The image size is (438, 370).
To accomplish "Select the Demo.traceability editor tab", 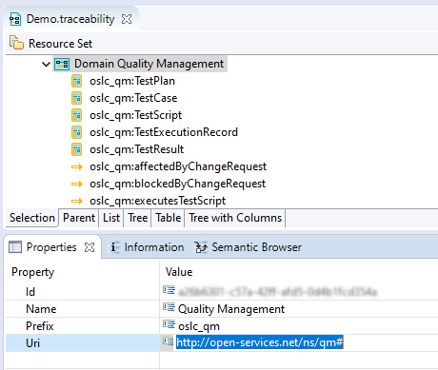I will (x=70, y=19).
